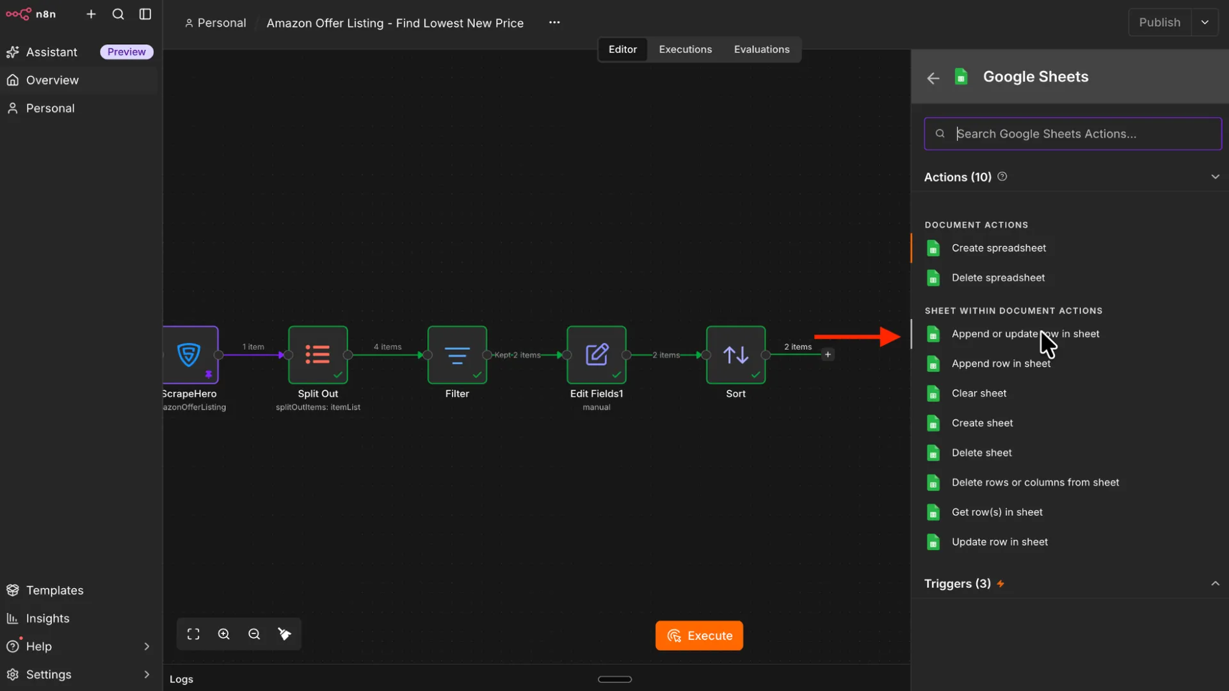Click the '4 items' connection label

click(387, 347)
